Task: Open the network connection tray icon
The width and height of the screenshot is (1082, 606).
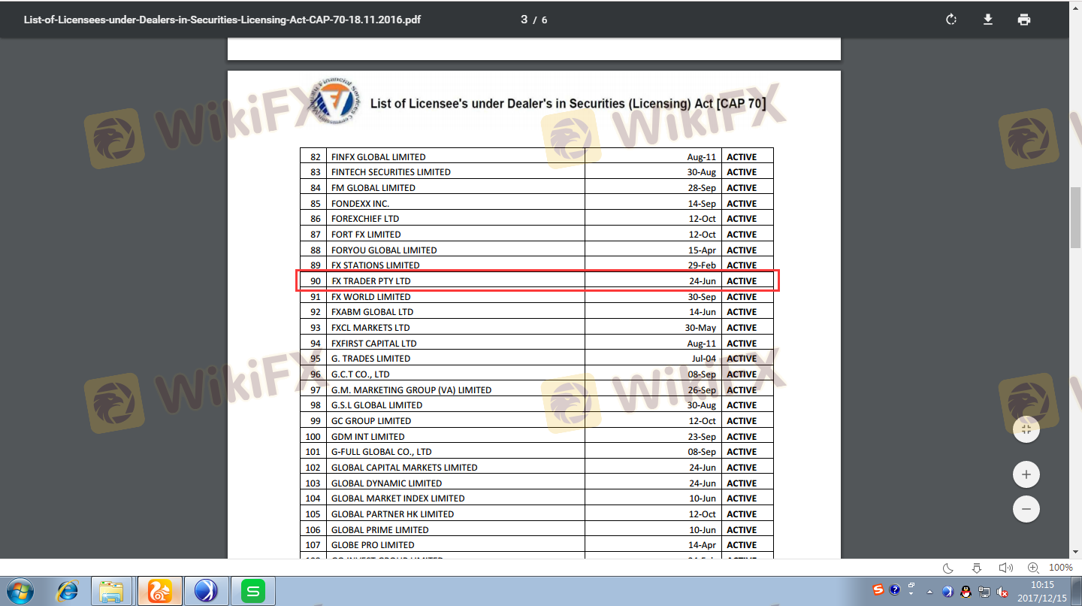Action: [x=984, y=592]
